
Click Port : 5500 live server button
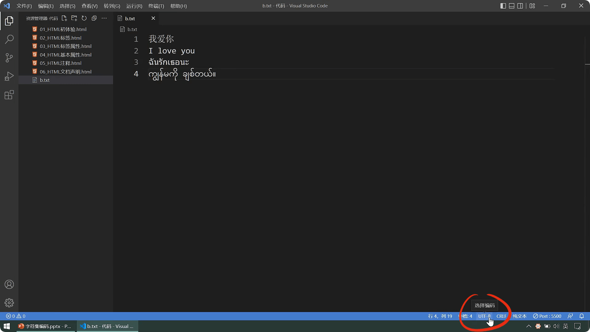click(x=547, y=316)
